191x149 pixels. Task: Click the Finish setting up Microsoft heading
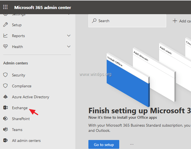pyautogui.click(x=140, y=111)
